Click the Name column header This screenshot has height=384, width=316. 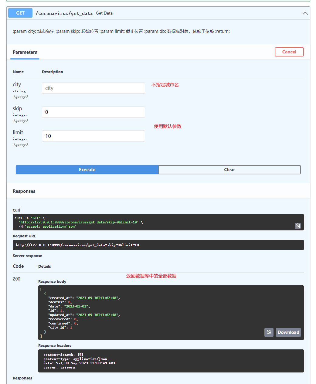(18, 72)
